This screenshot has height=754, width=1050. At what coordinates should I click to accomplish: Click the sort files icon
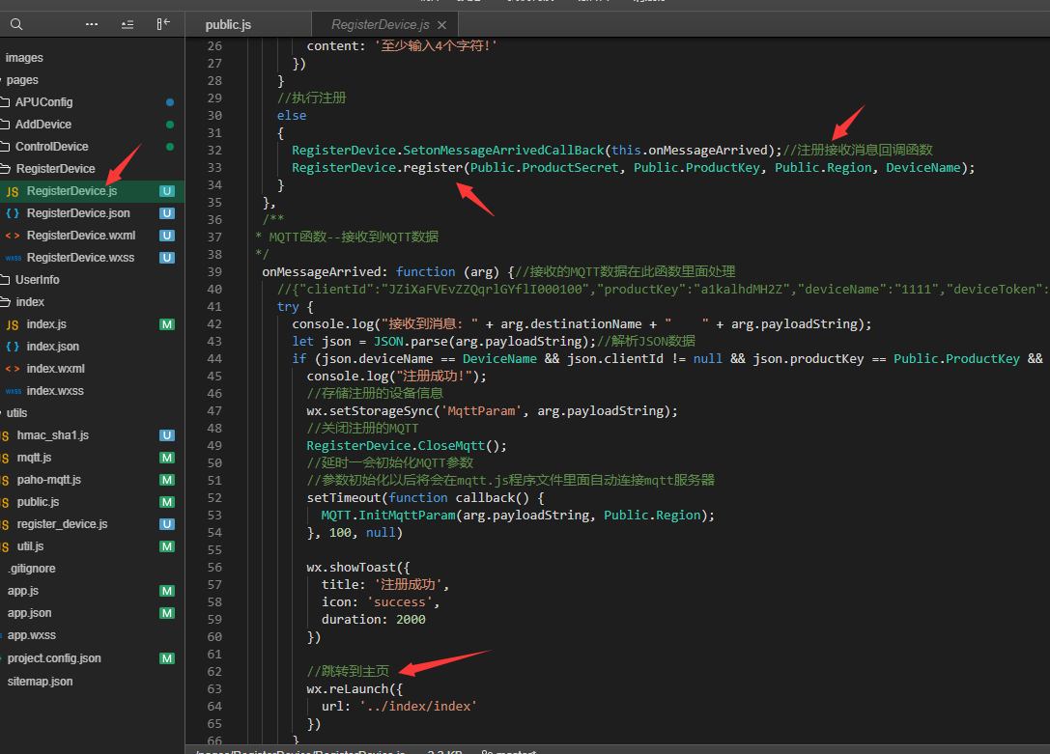[x=128, y=25]
